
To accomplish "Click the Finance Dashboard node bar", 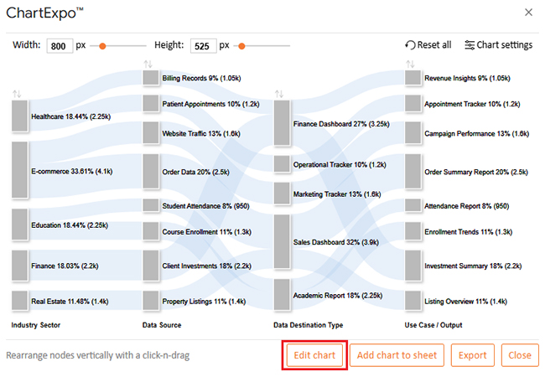I will [282, 124].
